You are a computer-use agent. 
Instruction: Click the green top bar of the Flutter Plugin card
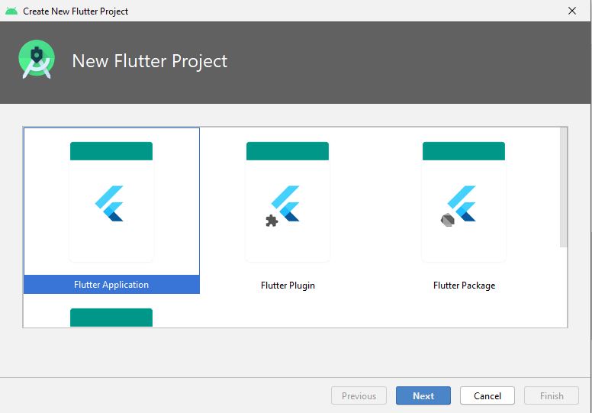point(288,151)
